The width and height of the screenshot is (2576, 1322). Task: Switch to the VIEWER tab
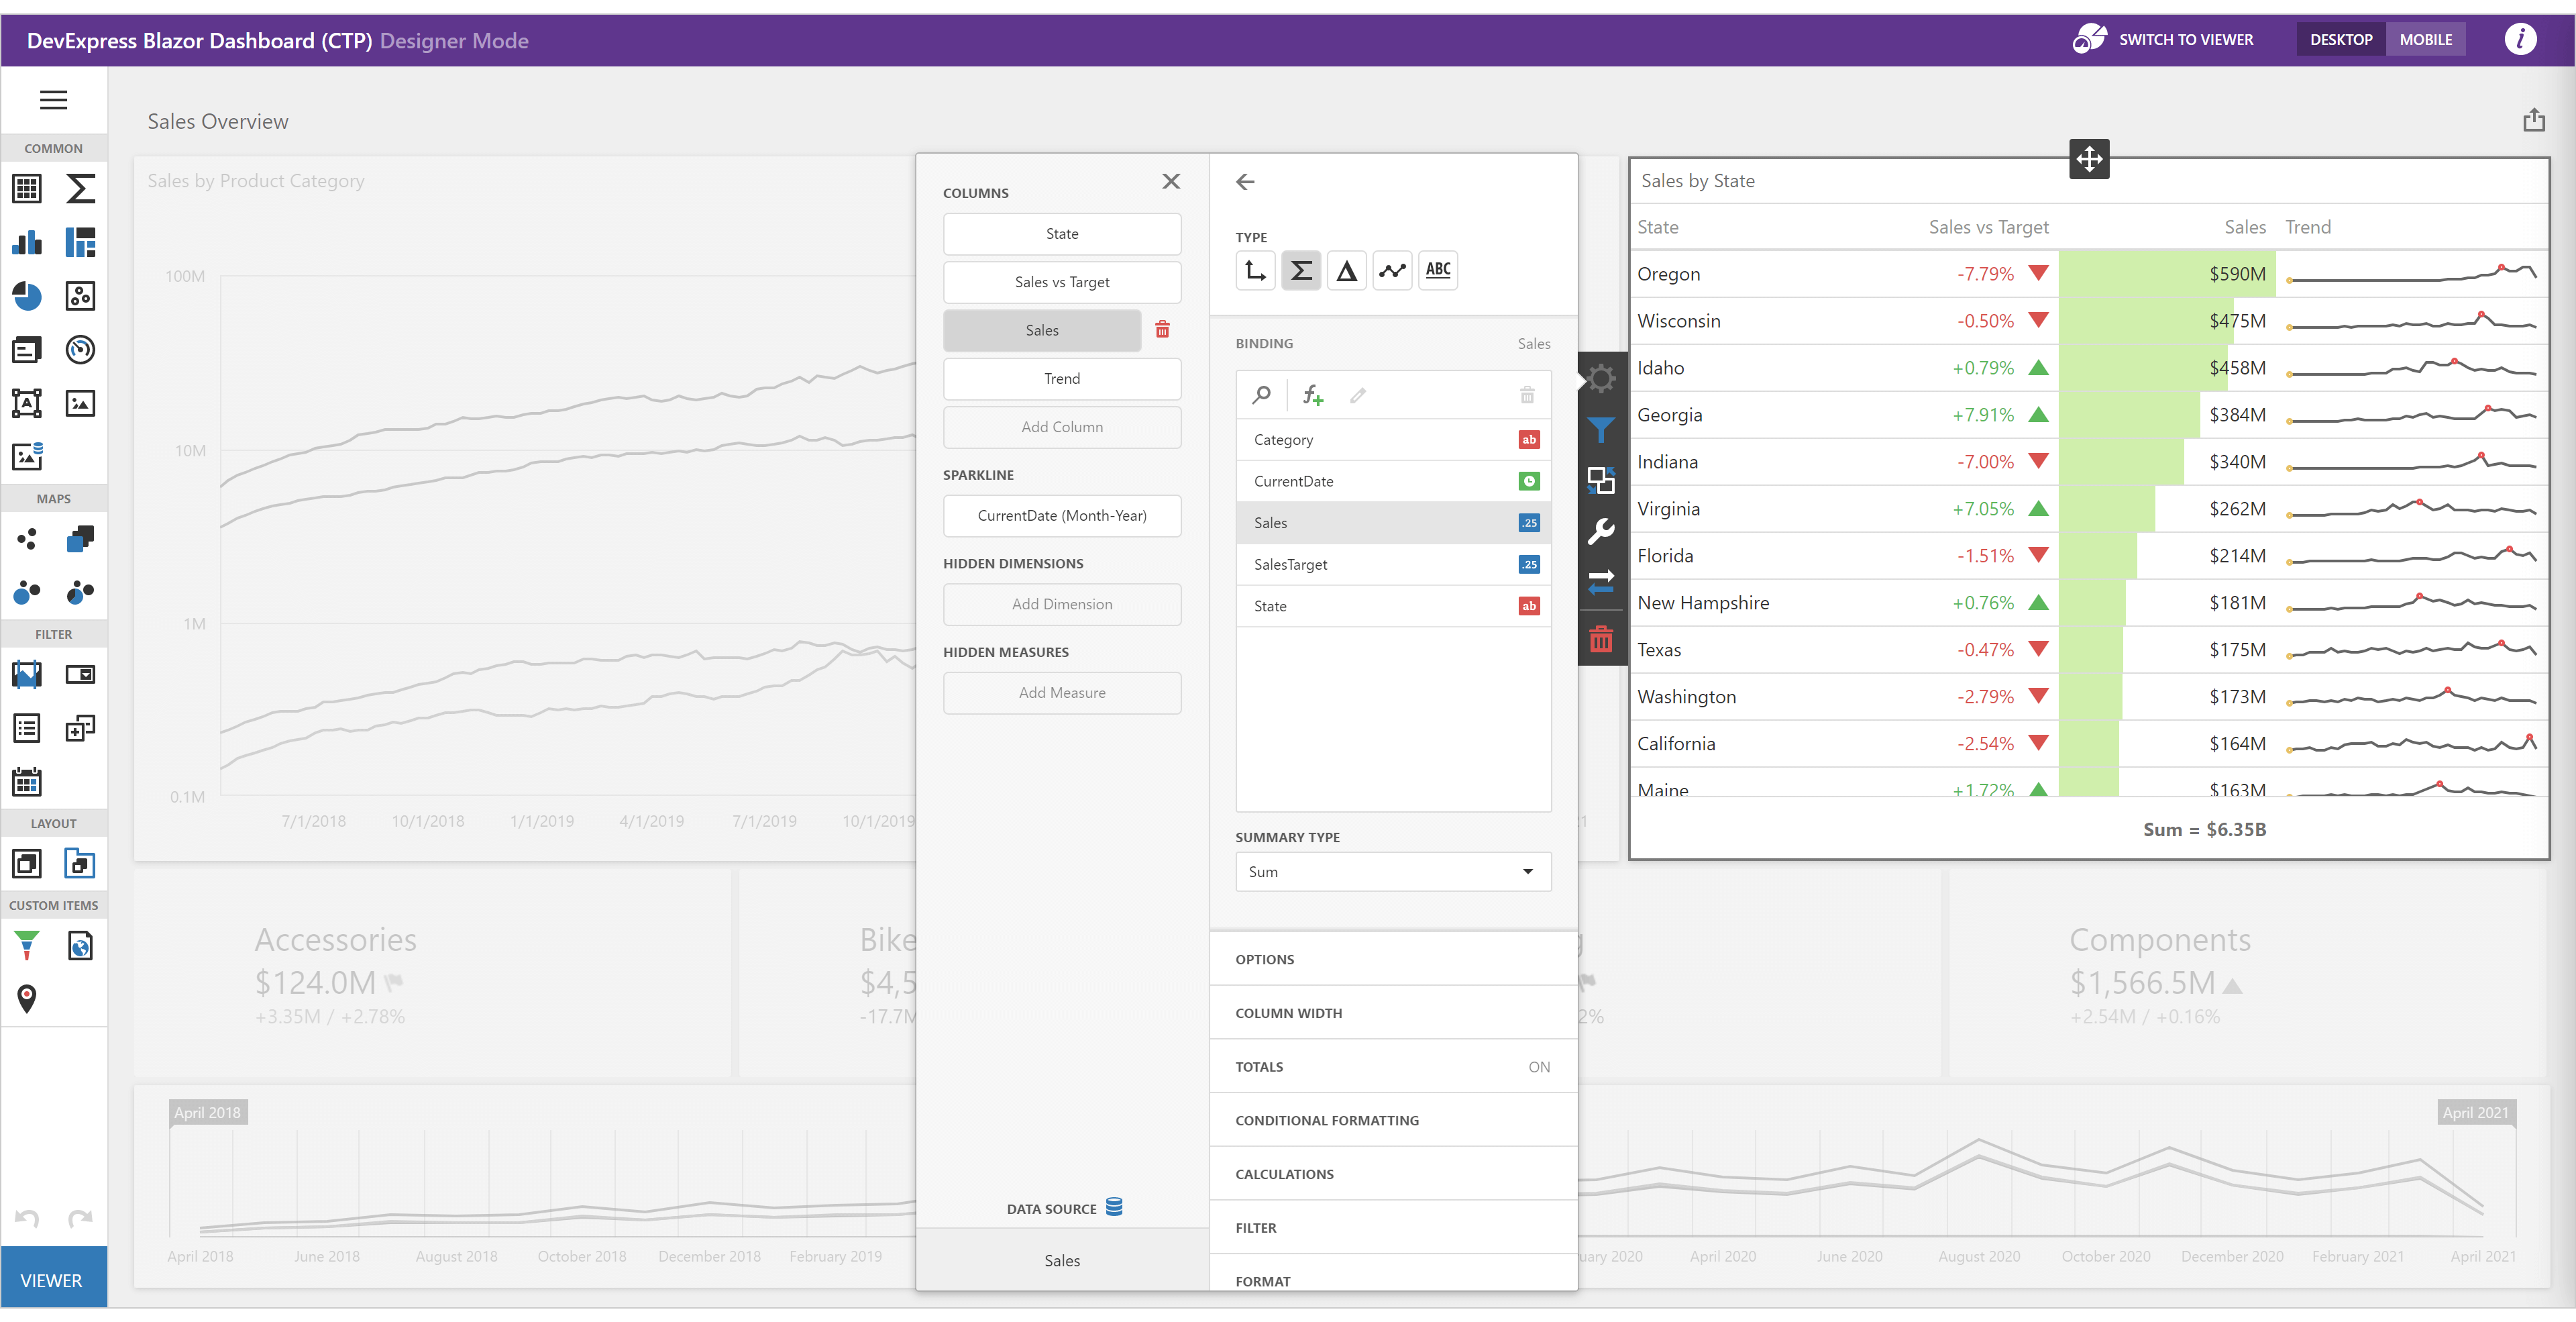tap(53, 1280)
